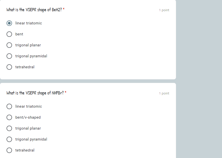222x158 pixels.
Task: Click the '1 point' label on NHFBr question
Action: coord(164,93)
